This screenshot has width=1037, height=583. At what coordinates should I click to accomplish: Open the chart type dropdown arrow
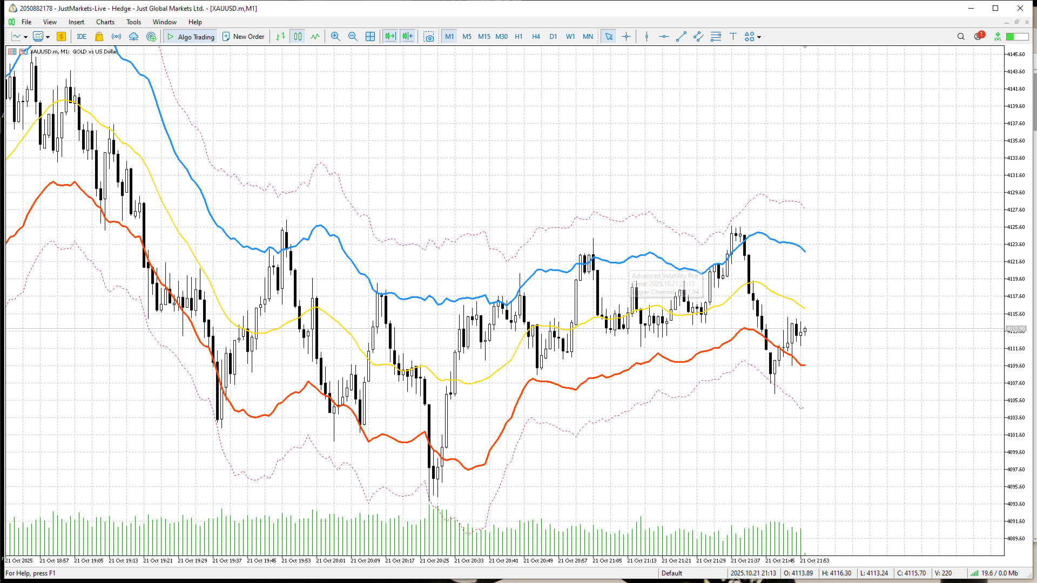(x=25, y=36)
